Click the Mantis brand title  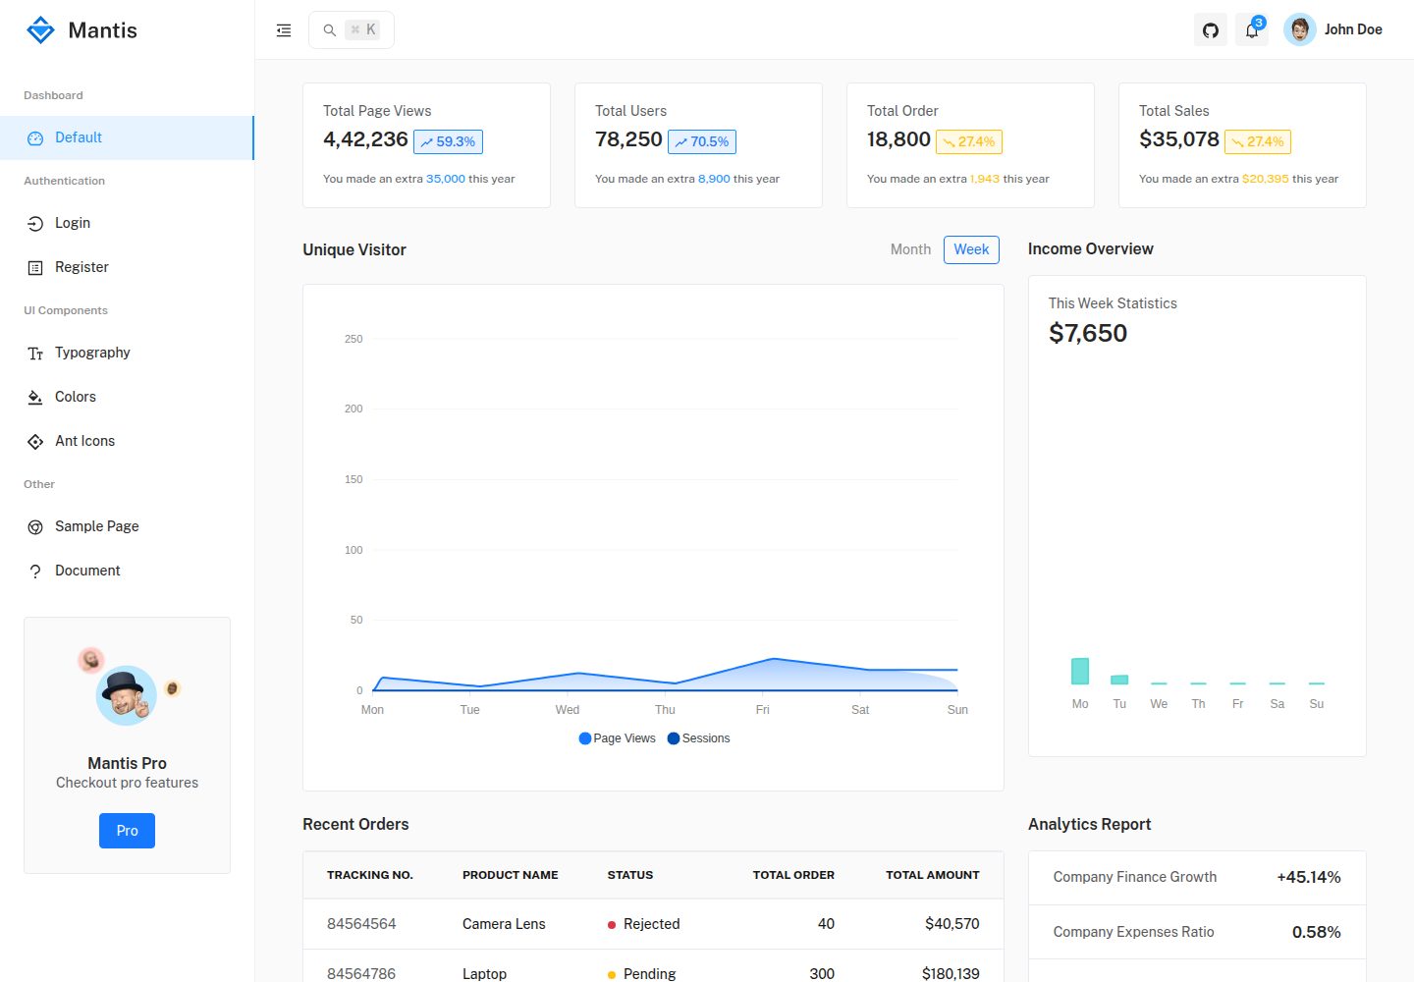[x=103, y=30]
